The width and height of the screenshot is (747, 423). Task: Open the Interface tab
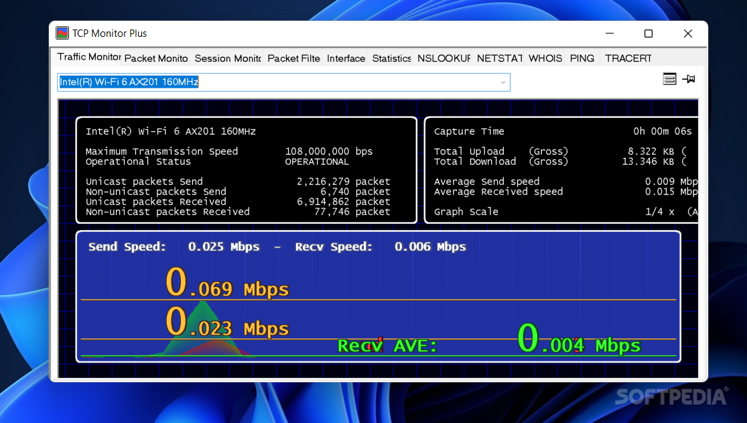click(346, 58)
